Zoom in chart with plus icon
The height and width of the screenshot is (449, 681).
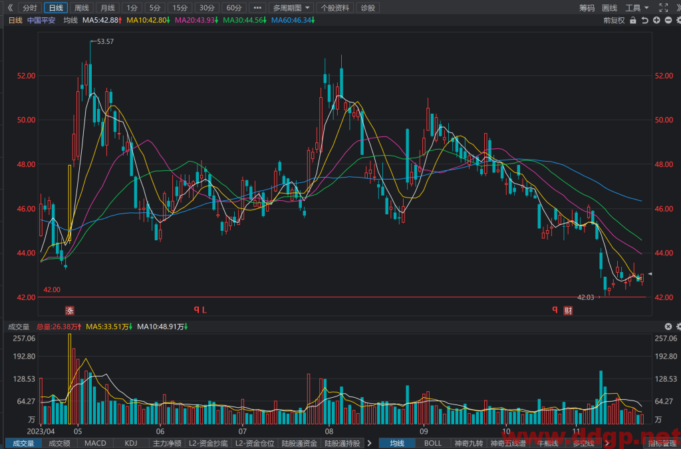tap(656, 21)
